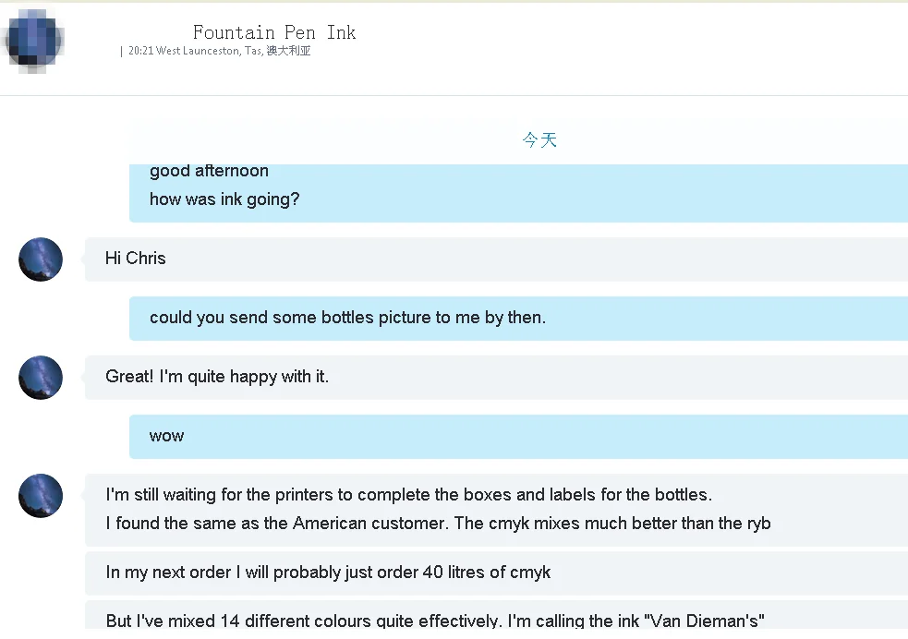Click the "order 40 litres of cmyk" message
This screenshot has height=639, width=908.
[328, 573]
